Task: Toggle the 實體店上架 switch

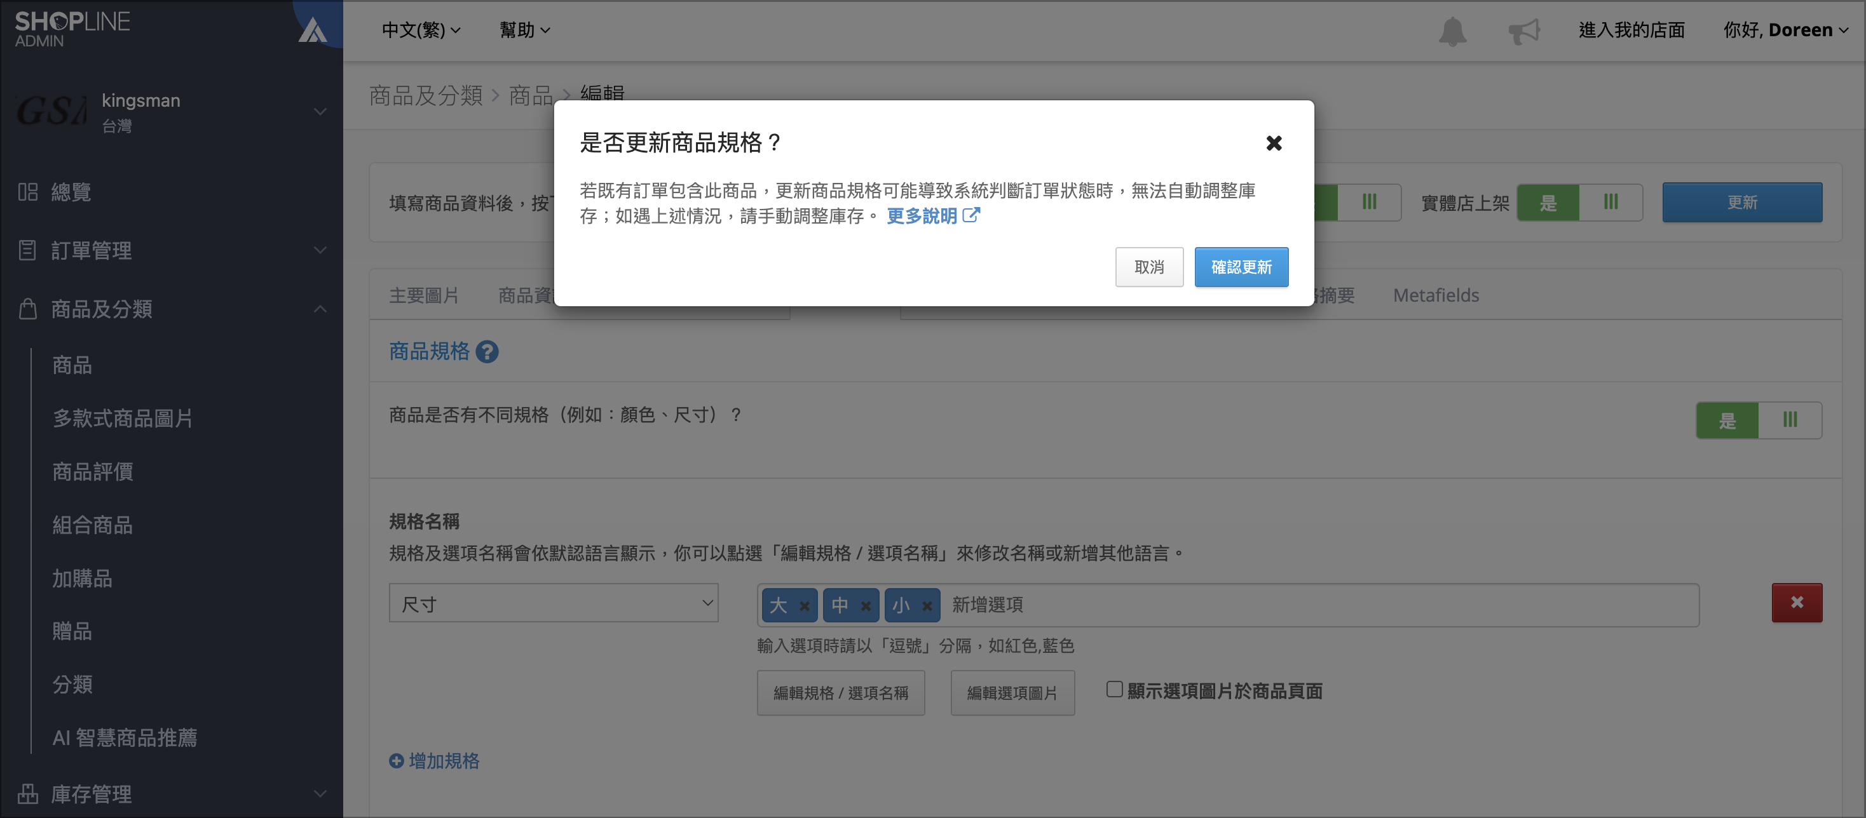Action: [1579, 203]
